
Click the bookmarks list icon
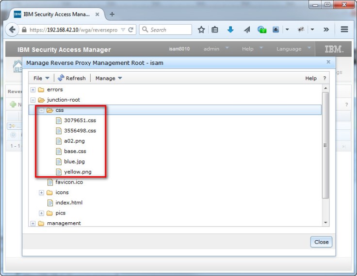pos(215,30)
